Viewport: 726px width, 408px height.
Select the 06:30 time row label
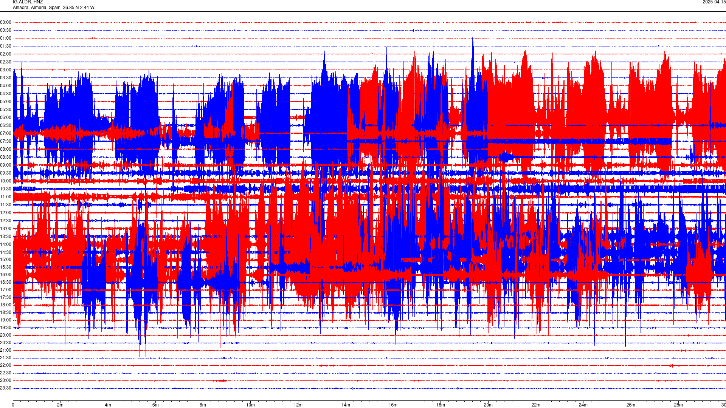coord(6,125)
